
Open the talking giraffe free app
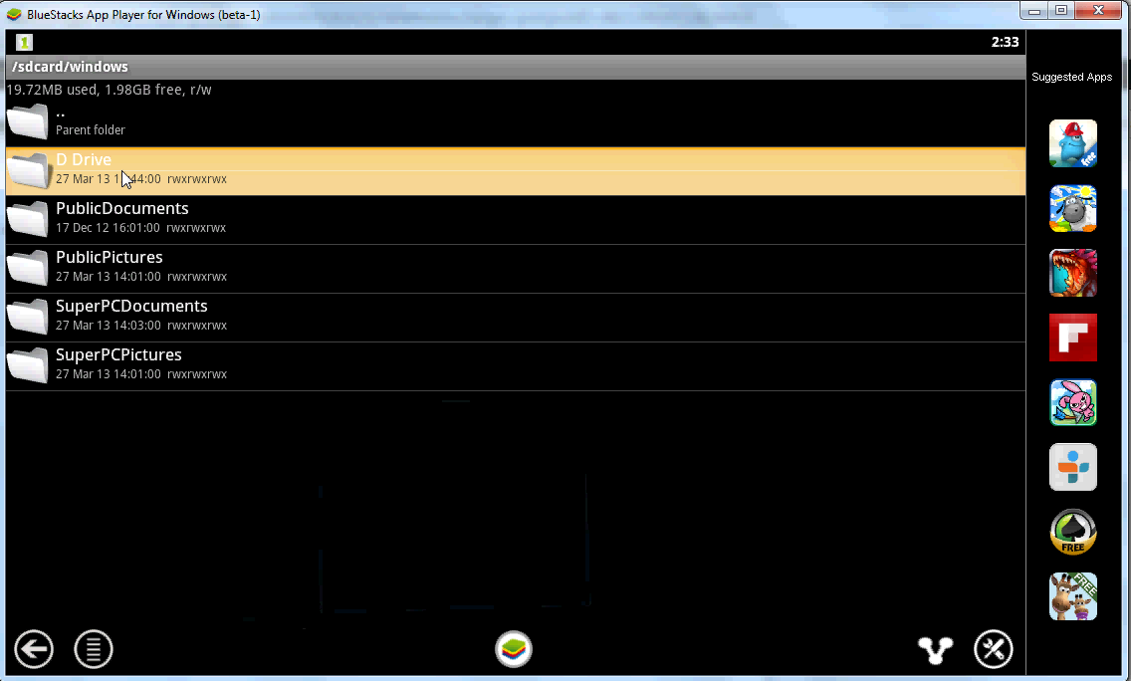point(1073,596)
